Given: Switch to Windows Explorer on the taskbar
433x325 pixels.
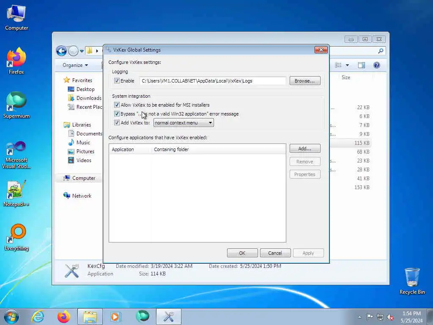Looking at the screenshot, I should 90,317.
